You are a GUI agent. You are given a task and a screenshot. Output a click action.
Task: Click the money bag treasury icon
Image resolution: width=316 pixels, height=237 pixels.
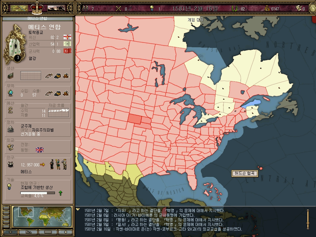coord(267,8)
